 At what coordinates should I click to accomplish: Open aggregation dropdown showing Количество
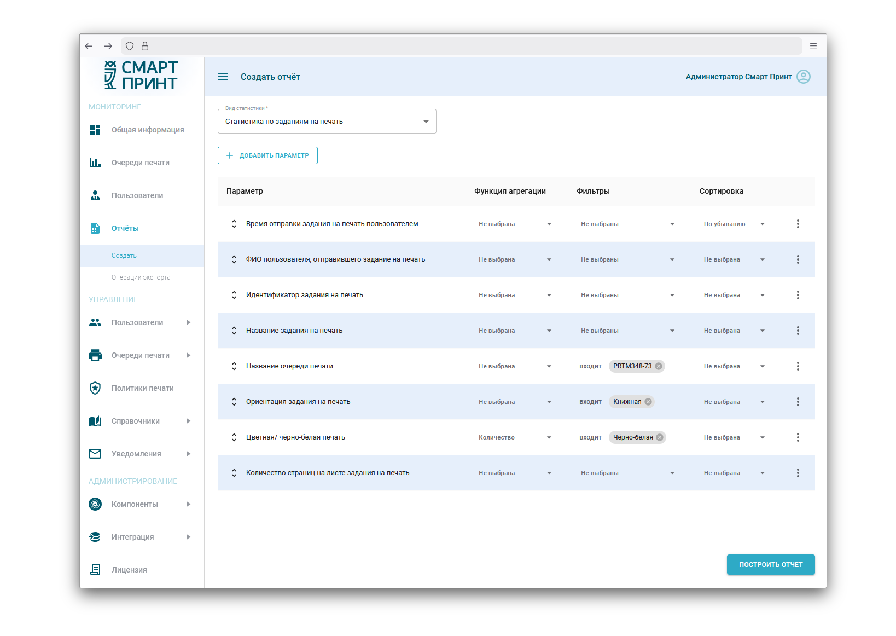tap(515, 437)
